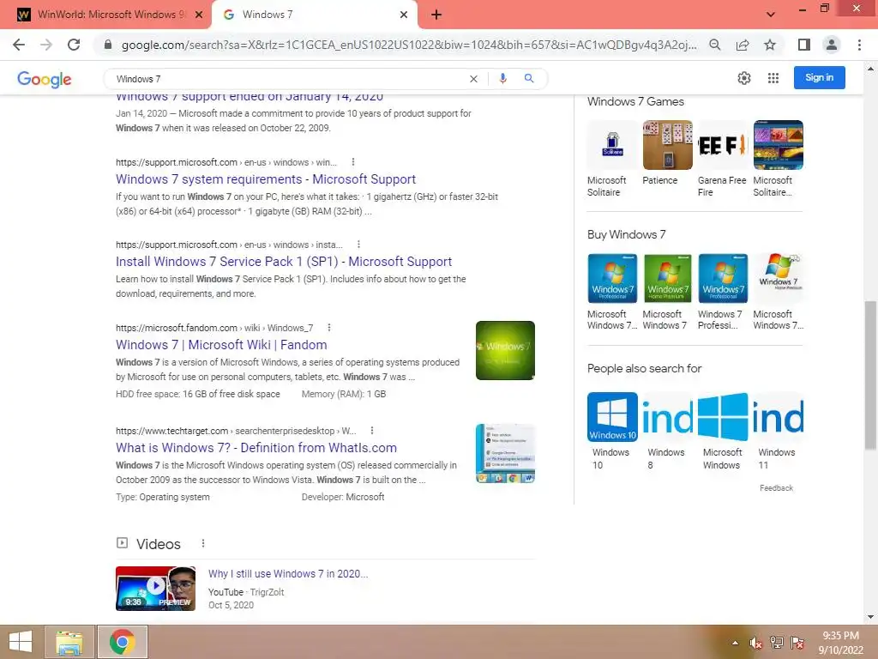The image size is (878, 659).
Task: Open Windows 7 system requirements link
Action: pyautogui.click(x=266, y=179)
